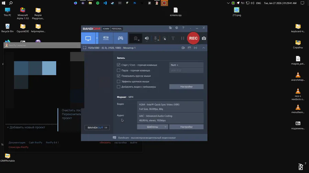Click обновить in Ren'Py Launcher

coord(105,143)
